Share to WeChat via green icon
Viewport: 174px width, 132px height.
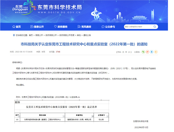[x=143, y=52]
